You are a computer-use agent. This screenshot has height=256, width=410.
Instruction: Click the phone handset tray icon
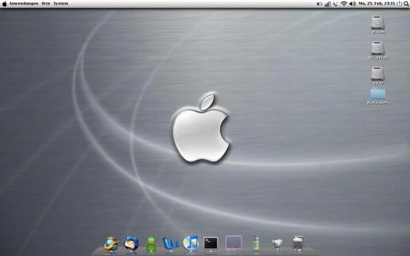click(336, 4)
